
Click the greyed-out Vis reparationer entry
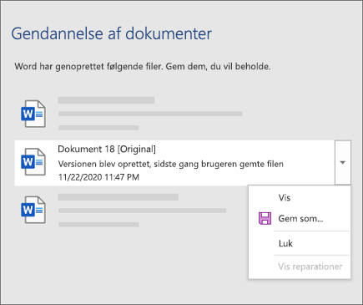point(310,267)
